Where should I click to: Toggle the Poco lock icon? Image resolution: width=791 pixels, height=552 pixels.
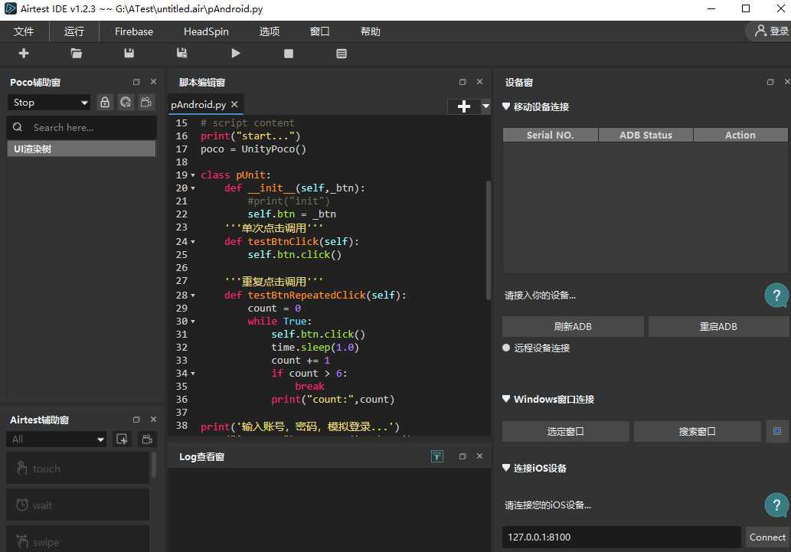(x=104, y=103)
